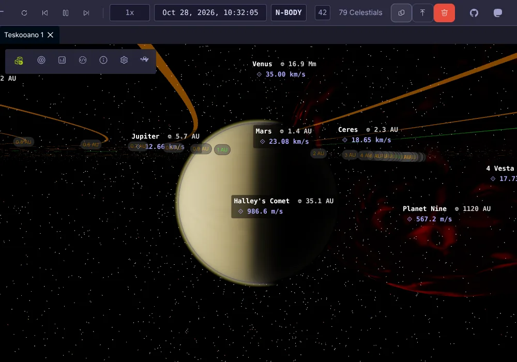Click Mars speed 23.08 km/s
This screenshot has height=362, width=517.
point(289,141)
